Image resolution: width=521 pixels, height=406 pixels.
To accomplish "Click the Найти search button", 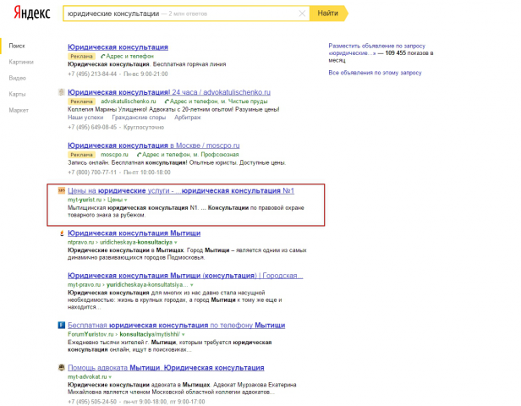I will pyautogui.click(x=328, y=14).
